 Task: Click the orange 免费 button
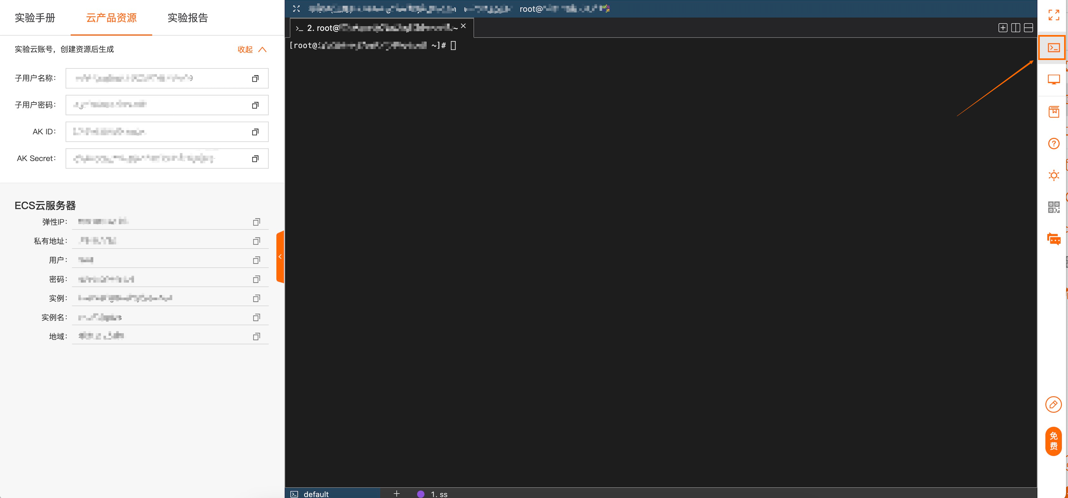point(1053,441)
